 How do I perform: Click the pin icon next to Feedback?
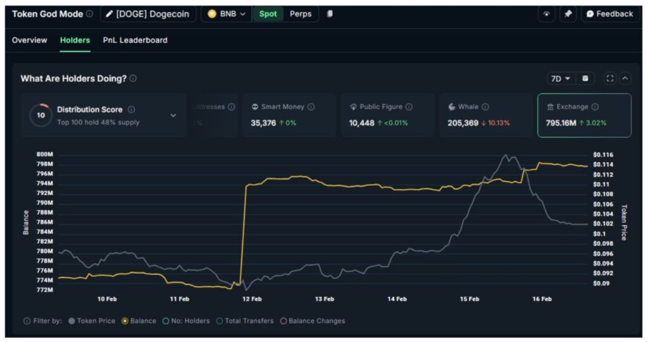(568, 14)
